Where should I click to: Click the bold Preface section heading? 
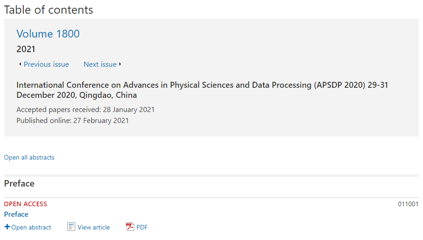click(19, 184)
